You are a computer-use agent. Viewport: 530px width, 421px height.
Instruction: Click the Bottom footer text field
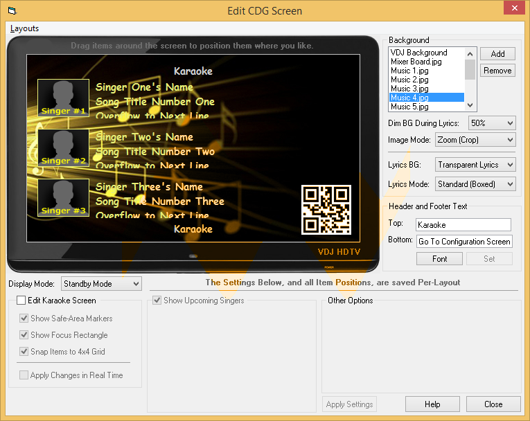(x=464, y=241)
